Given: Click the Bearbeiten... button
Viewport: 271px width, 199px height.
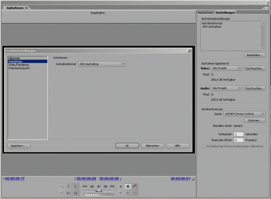Looking at the screenshot, I should 254,55.
